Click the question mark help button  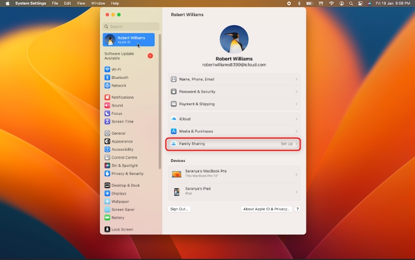click(x=297, y=209)
